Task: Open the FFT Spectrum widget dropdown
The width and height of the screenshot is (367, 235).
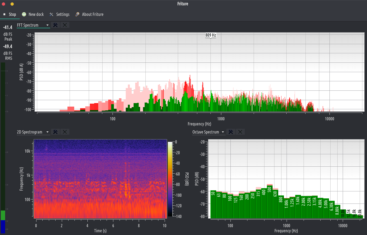Action: (x=33, y=25)
